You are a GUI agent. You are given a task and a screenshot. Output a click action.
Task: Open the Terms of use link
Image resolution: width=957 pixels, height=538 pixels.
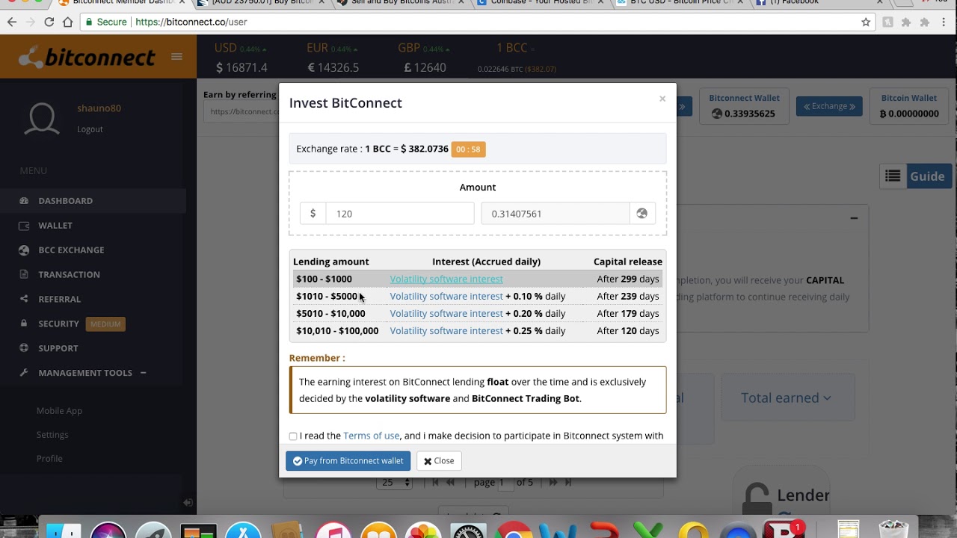tap(371, 436)
